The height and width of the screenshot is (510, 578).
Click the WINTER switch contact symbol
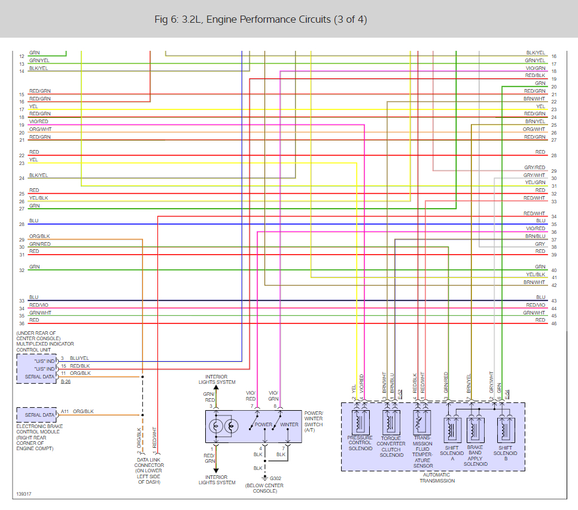(277, 423)
